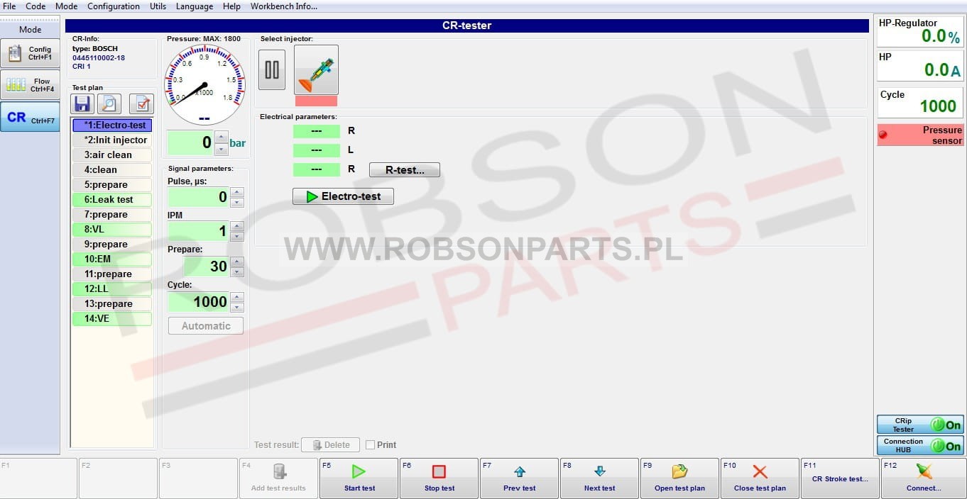
Task: Click the R-test... button
Action: click(404, 170)
